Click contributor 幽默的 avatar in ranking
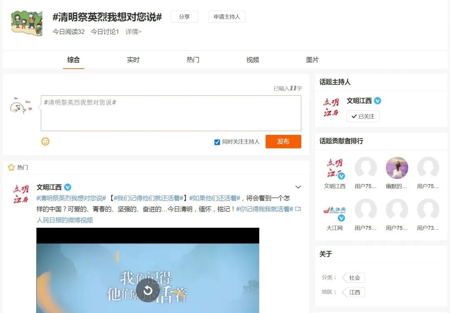This screenshot has height=313, width=450. pos(397,169)
